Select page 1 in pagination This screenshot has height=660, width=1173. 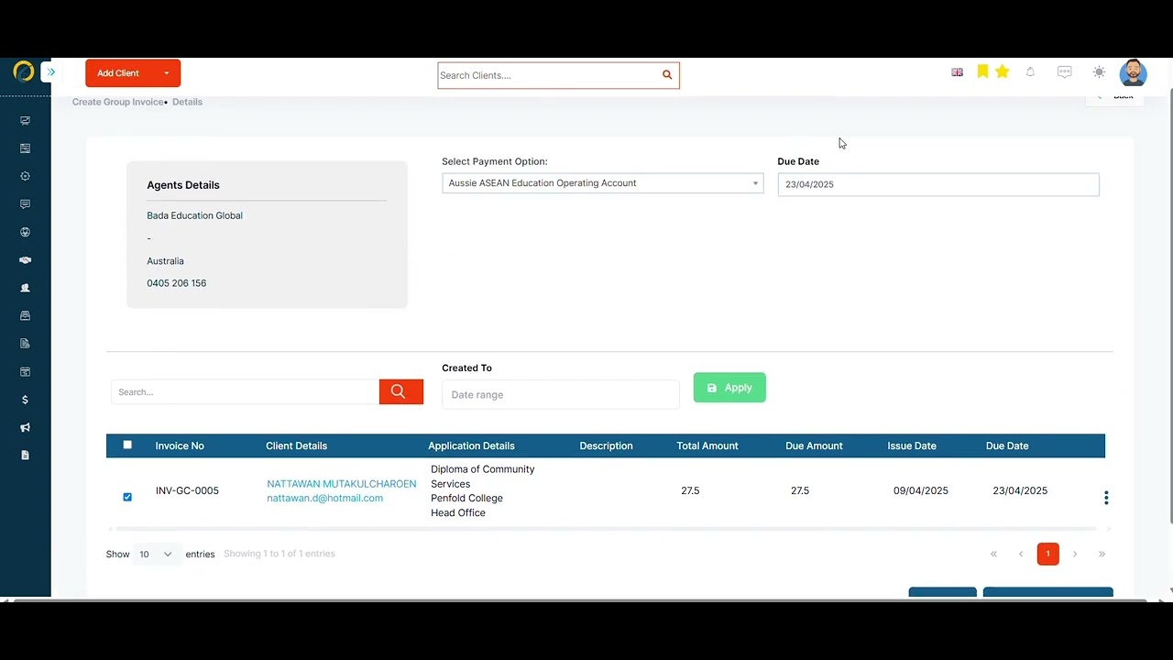click(1047, 554)
